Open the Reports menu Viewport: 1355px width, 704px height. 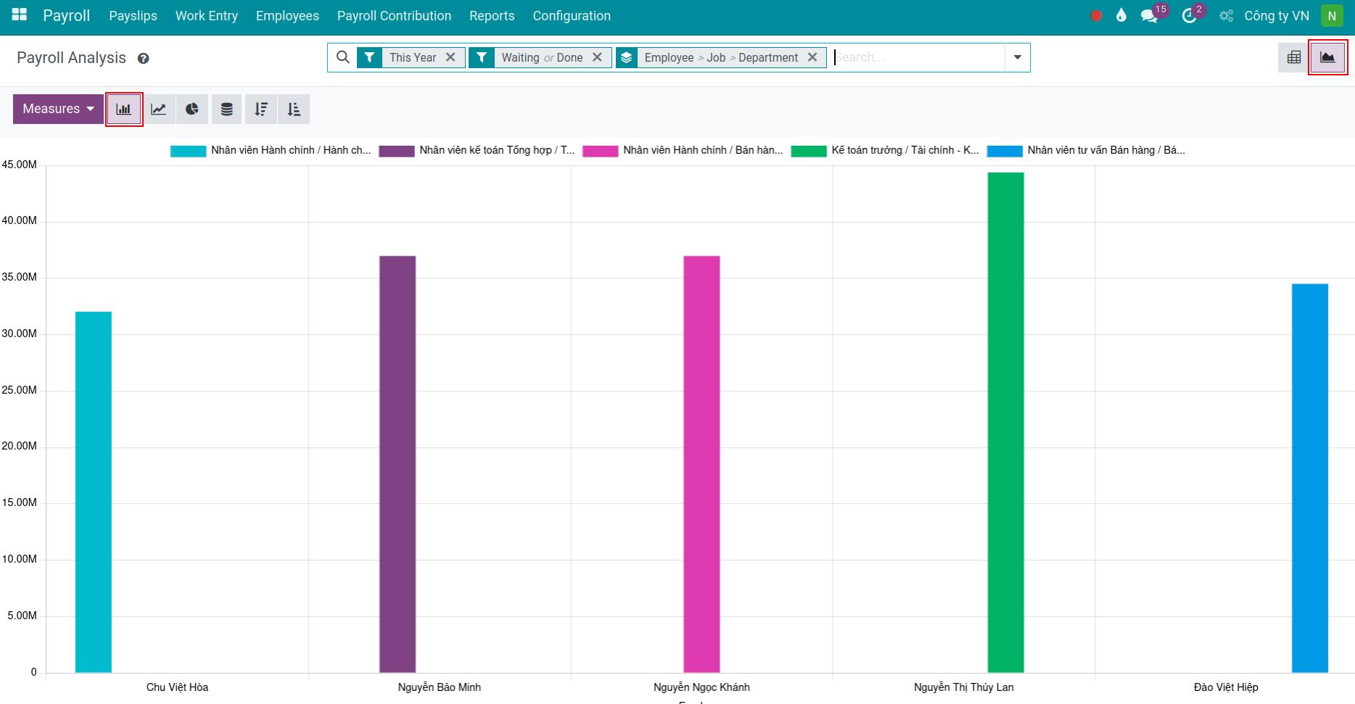coord(492,15)
